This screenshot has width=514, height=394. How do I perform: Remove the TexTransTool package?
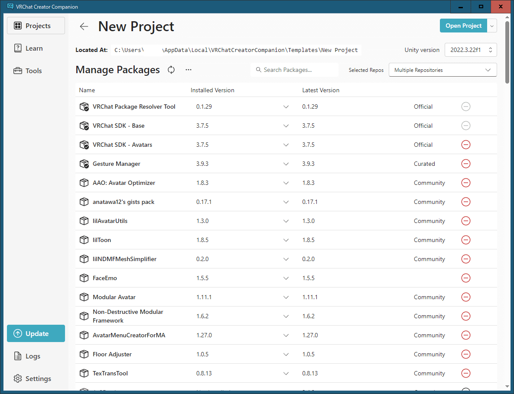[466, 373]
